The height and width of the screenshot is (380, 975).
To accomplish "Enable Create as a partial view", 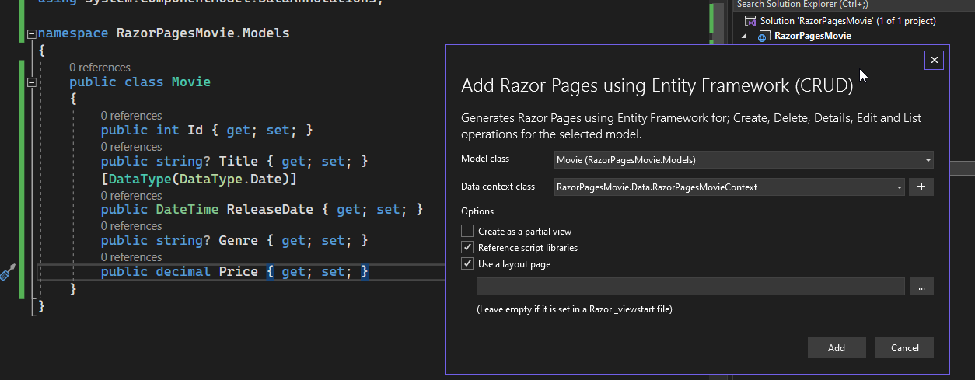I will pos(467,231).
